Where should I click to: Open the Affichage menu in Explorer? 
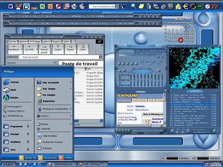[x=35, y=41]
